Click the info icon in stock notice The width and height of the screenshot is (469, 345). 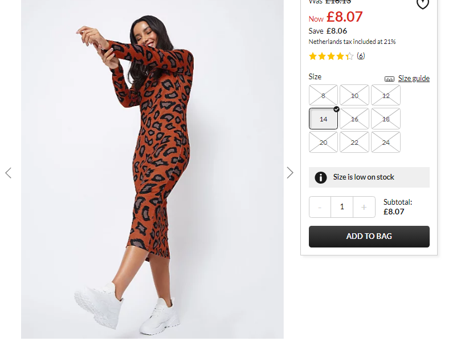(320, 177)
